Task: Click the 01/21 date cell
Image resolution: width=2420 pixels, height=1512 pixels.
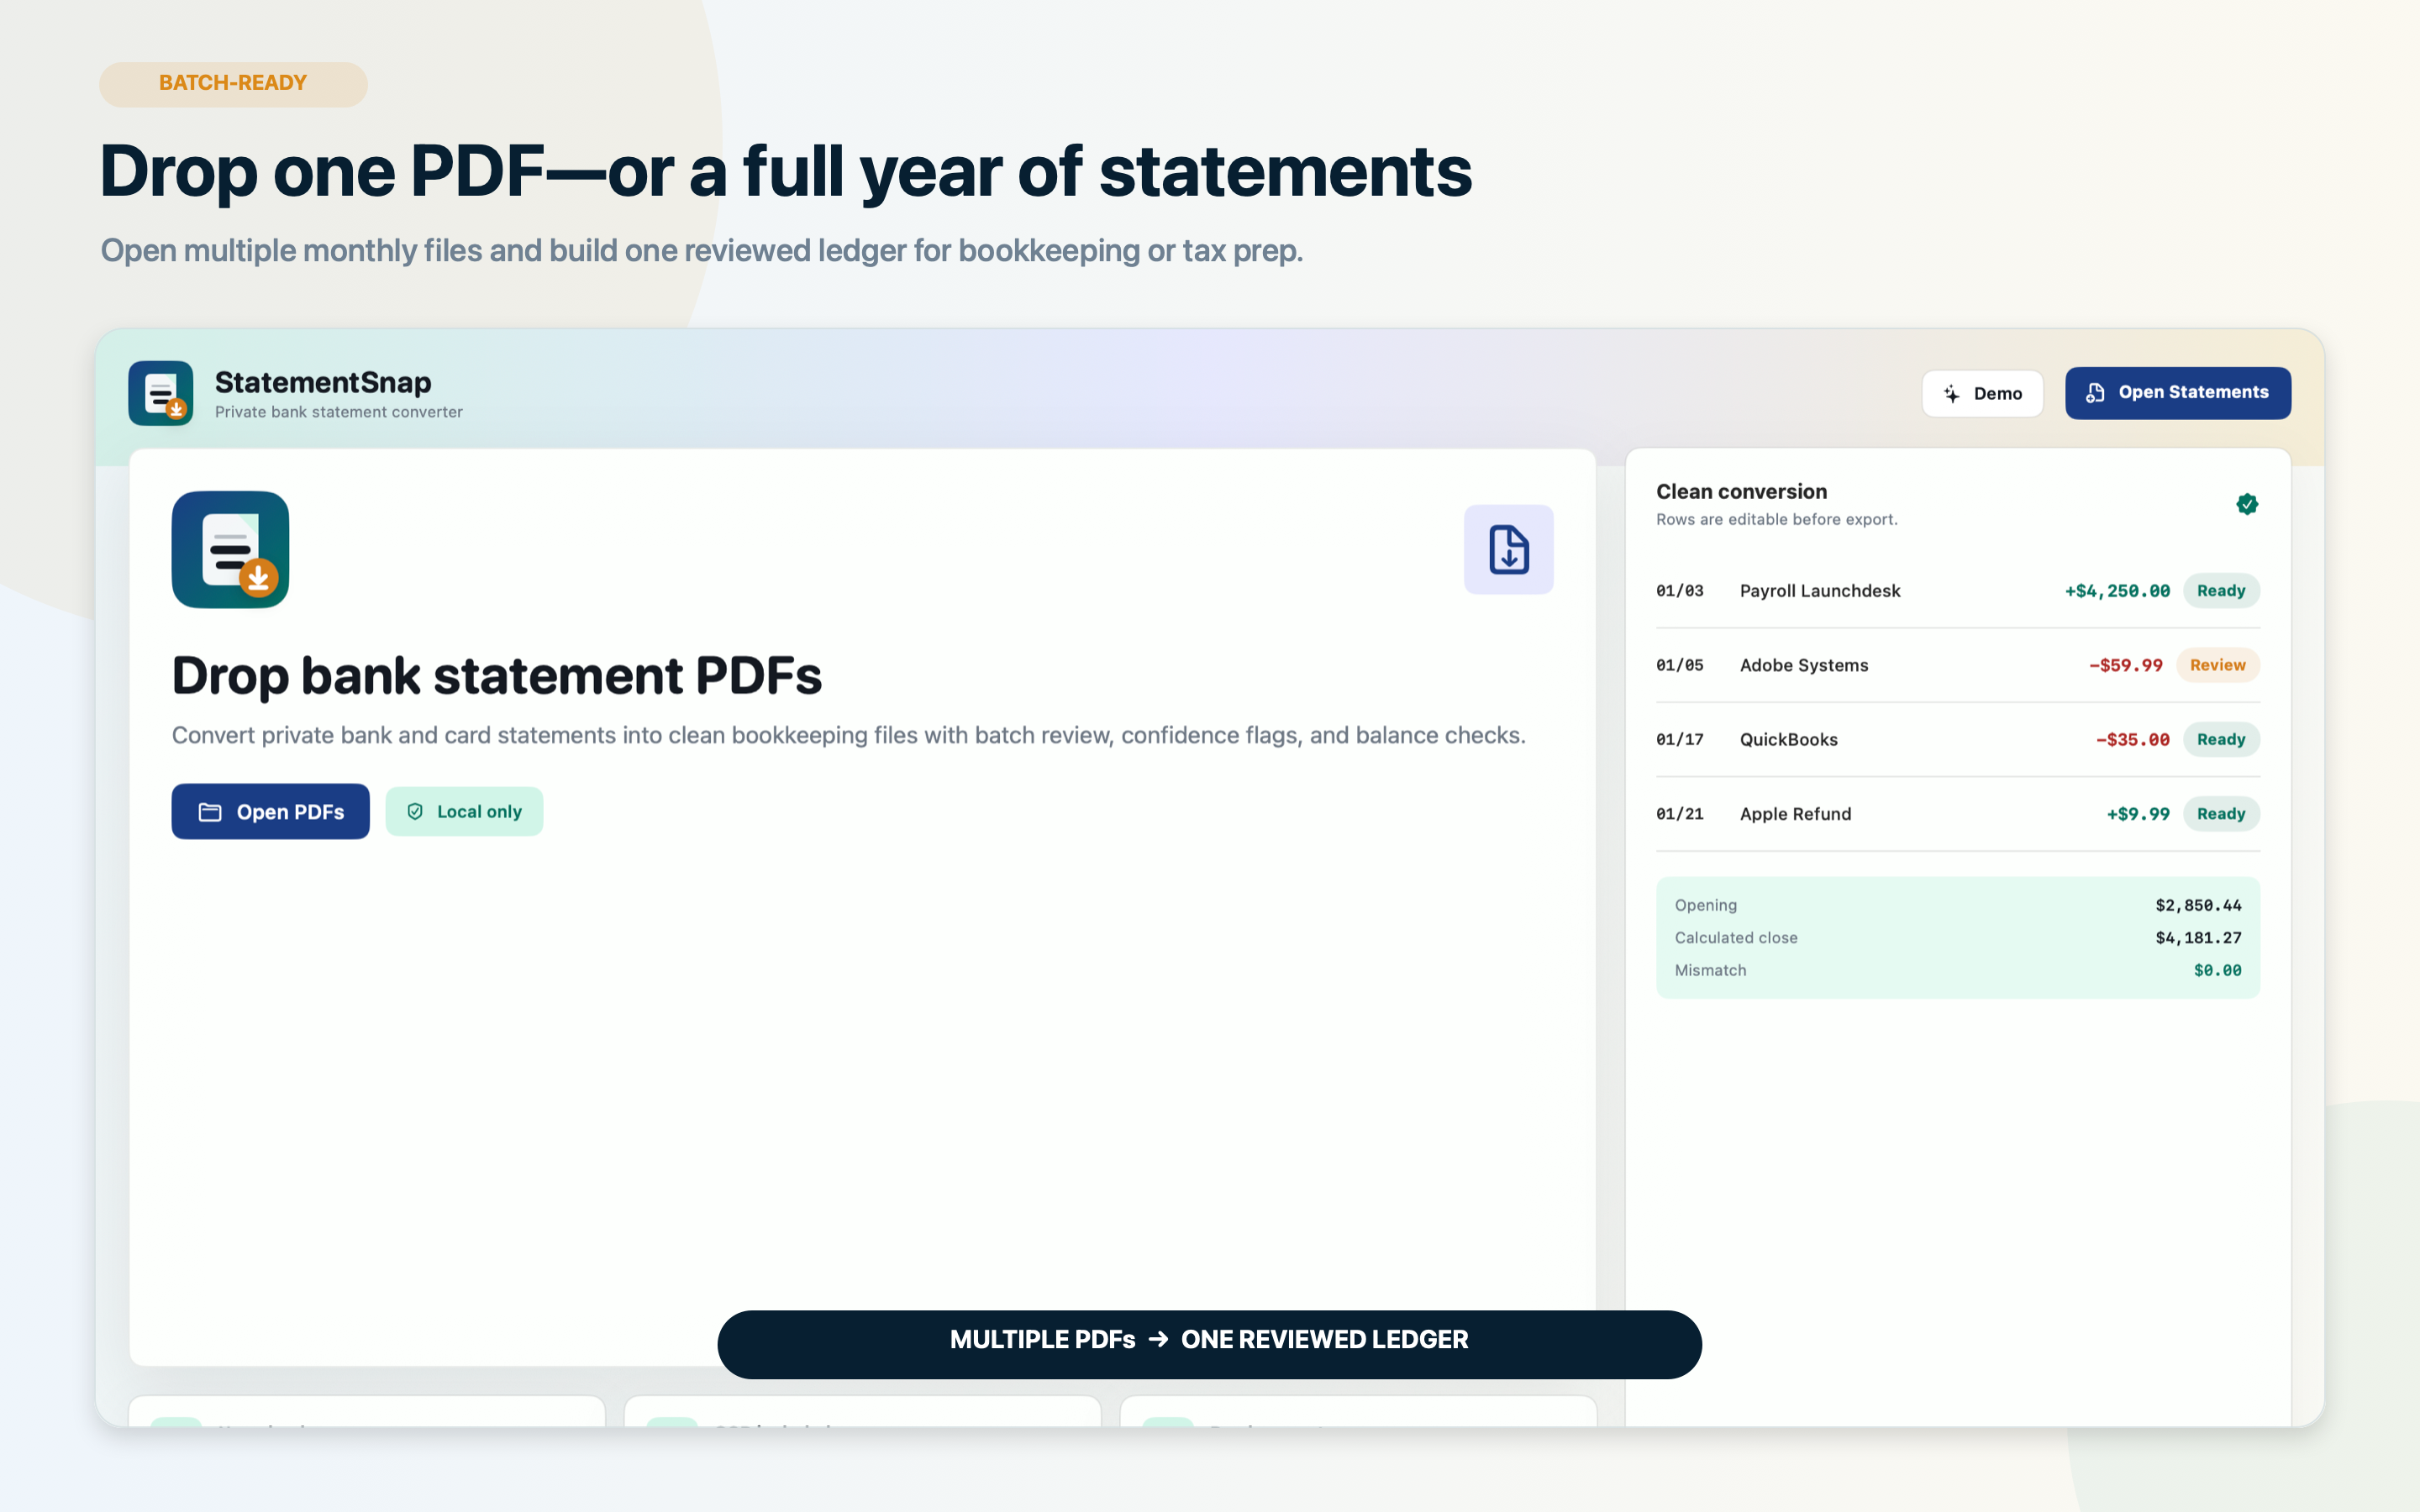Action: 1679,814
